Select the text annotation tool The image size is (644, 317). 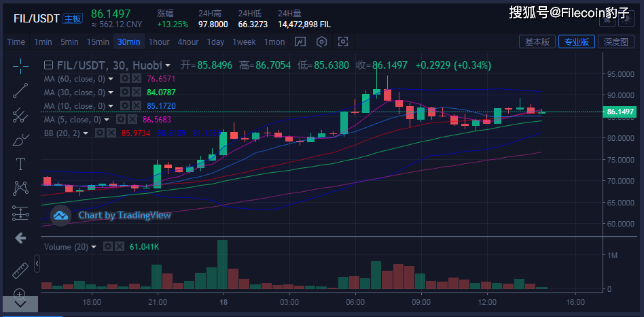[20, 164]
